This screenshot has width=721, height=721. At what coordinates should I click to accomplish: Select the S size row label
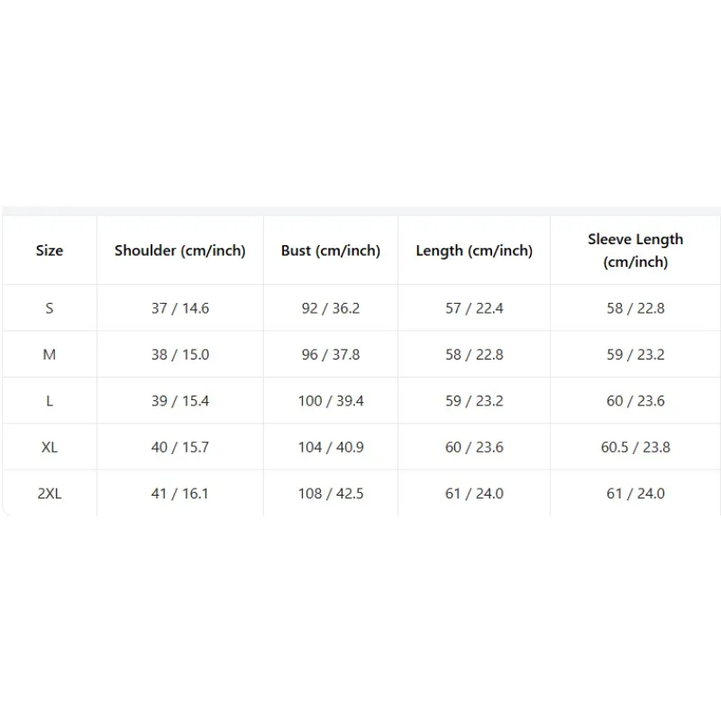[x=50, y=308]
